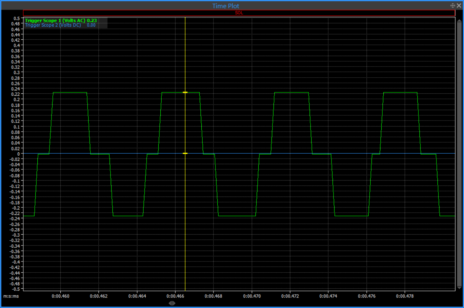Click the yellow cursor marker on zero line

click(185, 153)
